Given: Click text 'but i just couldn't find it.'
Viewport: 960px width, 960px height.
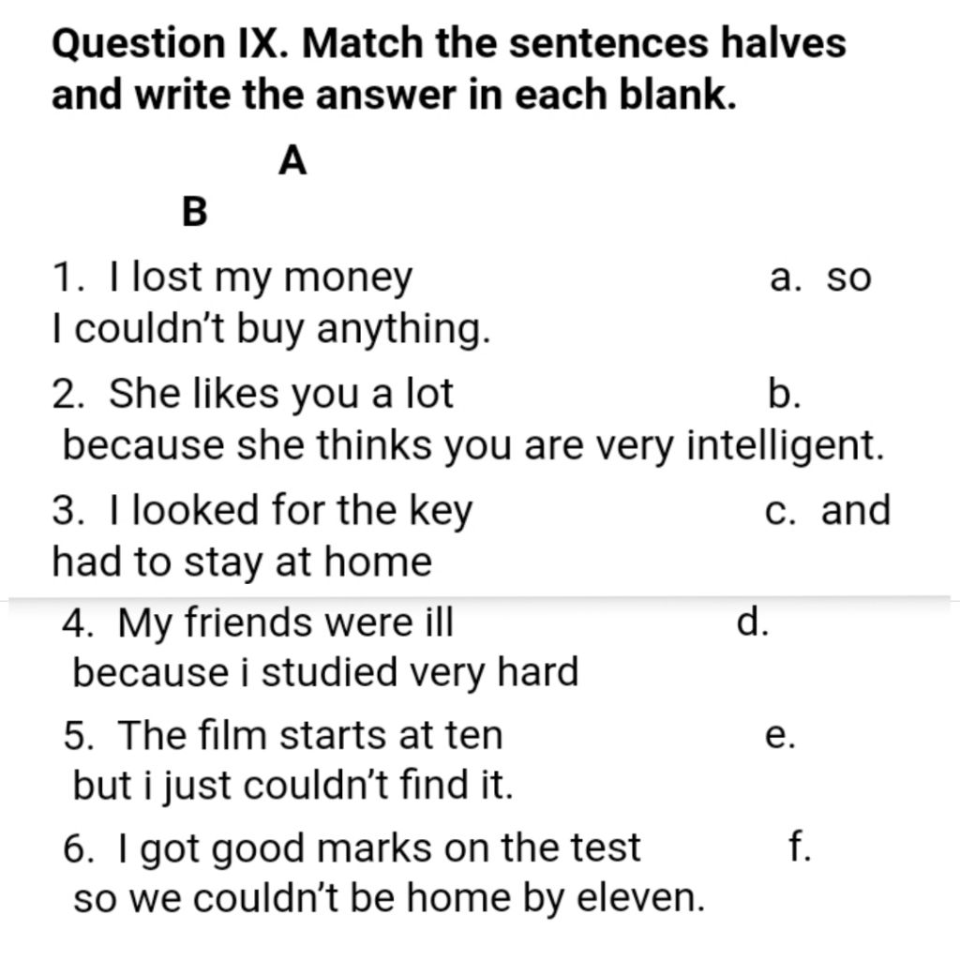Looking at the screenshot, I should click(293, 787).
